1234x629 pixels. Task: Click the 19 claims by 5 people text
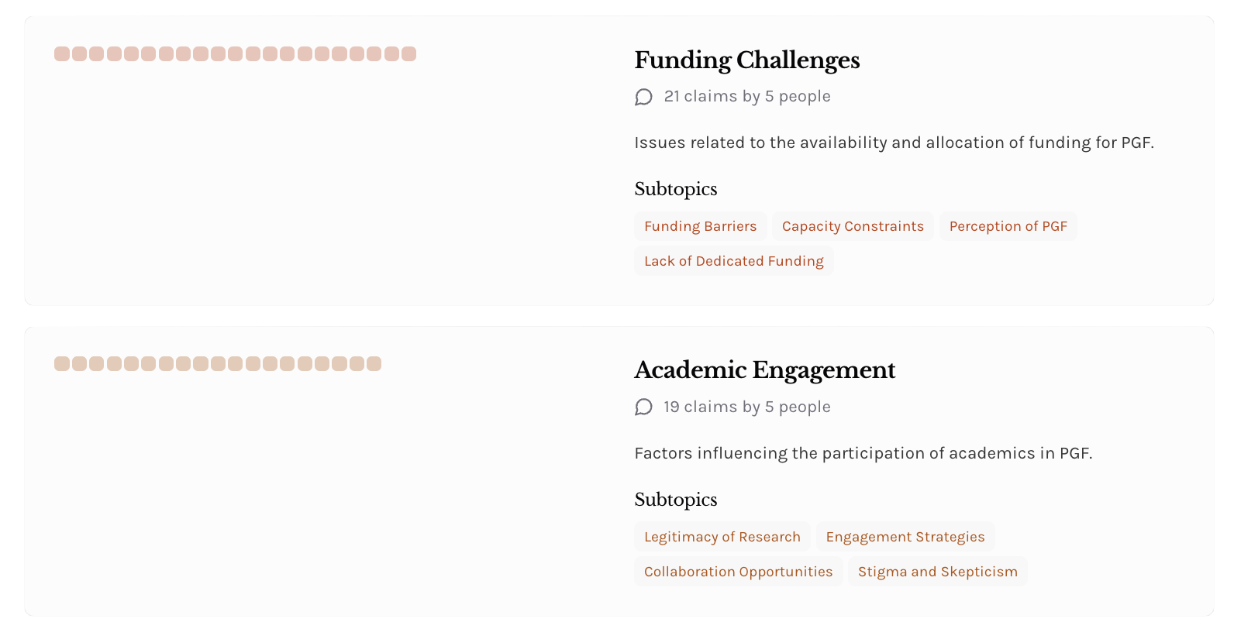click(747, 407)
